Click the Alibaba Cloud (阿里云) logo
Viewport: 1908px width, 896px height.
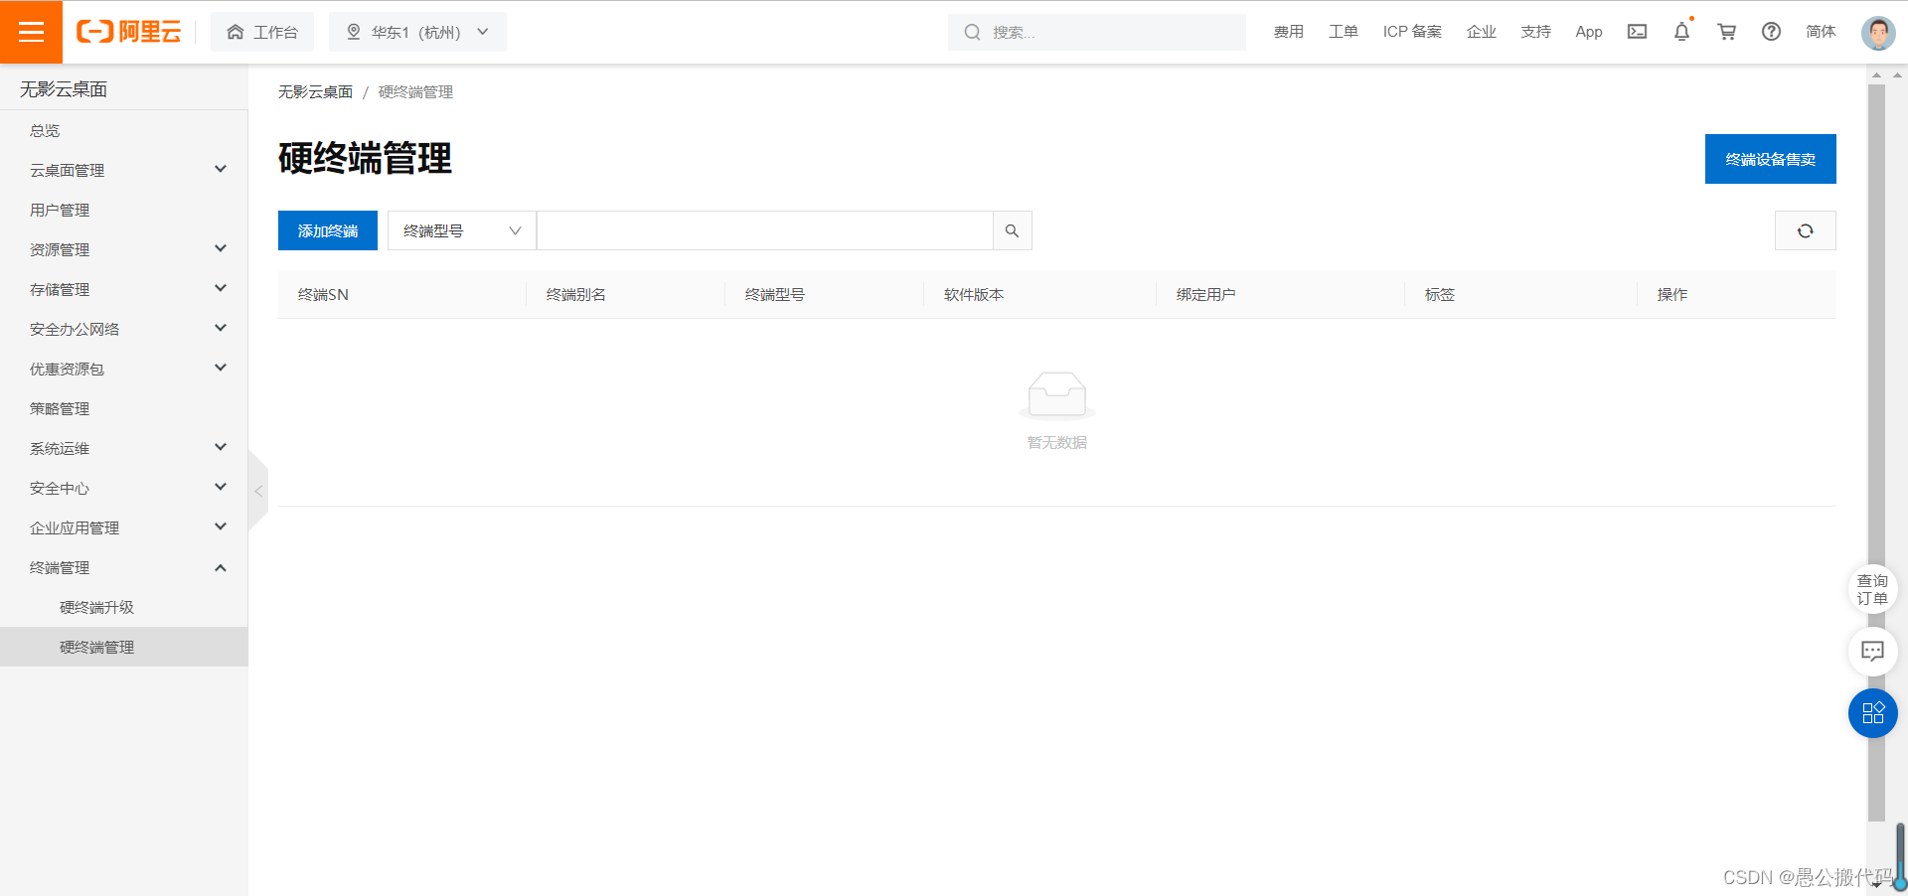point(129,32)
